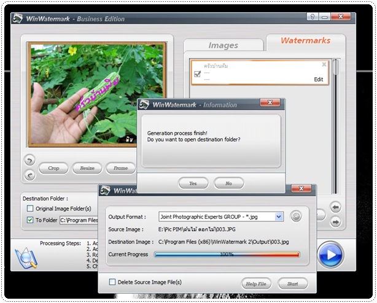
Task: Click the Processing Steps label
Action: (60, 244)
